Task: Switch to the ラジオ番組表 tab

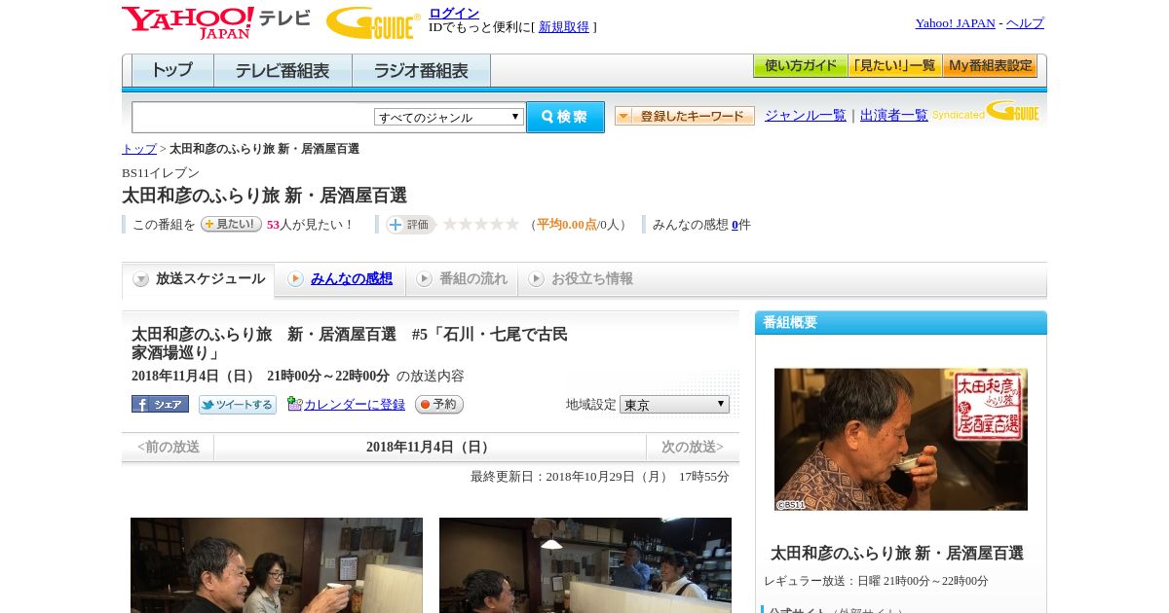Action: point(421,71)
